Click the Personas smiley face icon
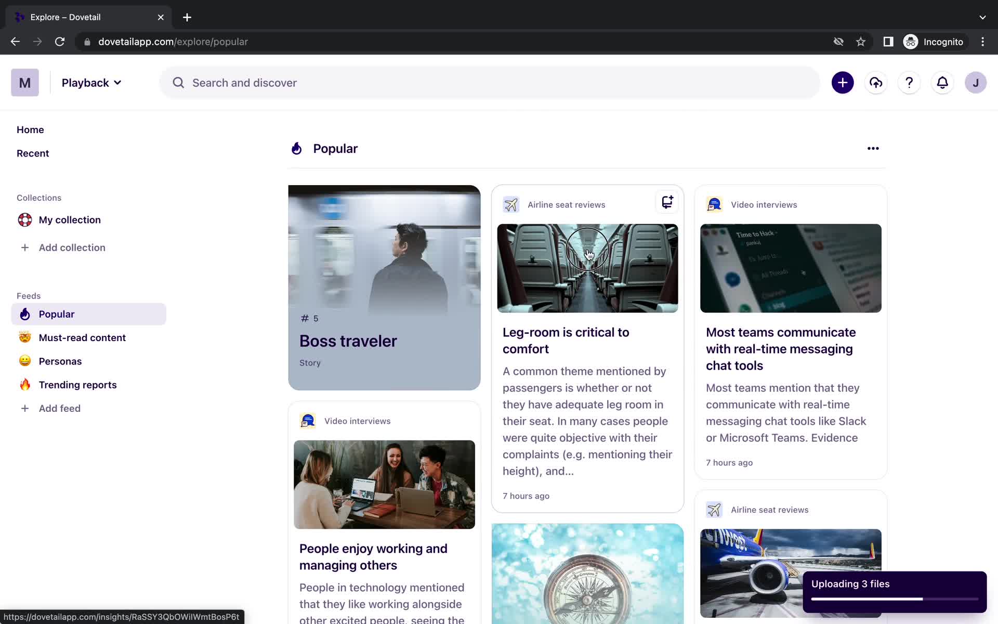The image size is (998, 624). pos(25,361)
